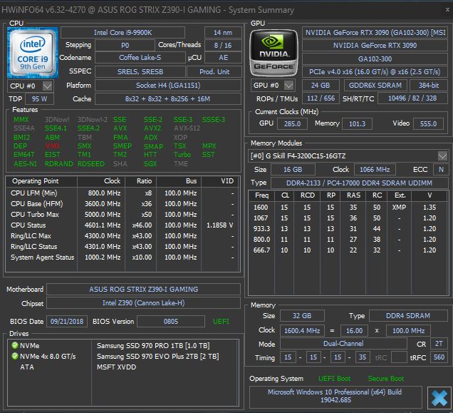453x413 pixels.
Task: Click the BIOS Date 09/21/2018 field
Action: (67, 322)
